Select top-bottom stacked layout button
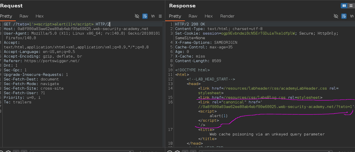The height and width of the screenshot is (152, 355). coord(351,6)
